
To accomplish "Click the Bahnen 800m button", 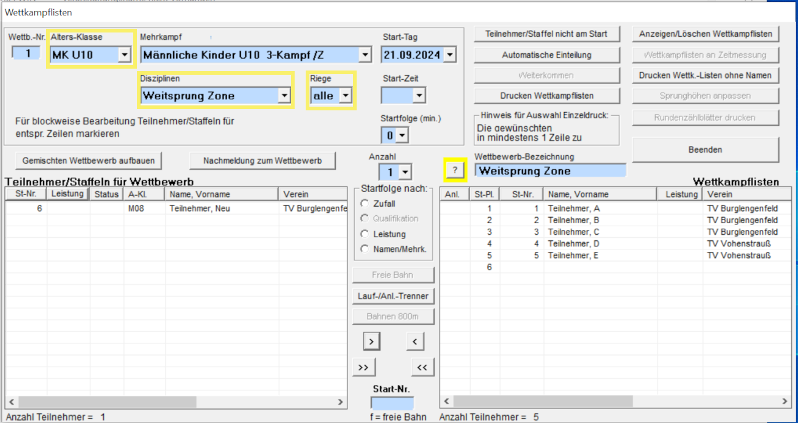I will point(393,317).
